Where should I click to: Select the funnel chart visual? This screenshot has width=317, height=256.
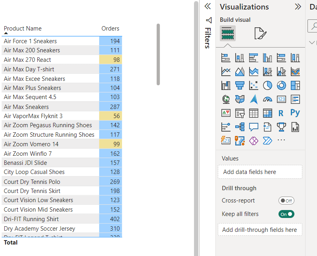[x=240, y=86]
